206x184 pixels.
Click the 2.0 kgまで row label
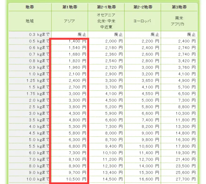39,100
